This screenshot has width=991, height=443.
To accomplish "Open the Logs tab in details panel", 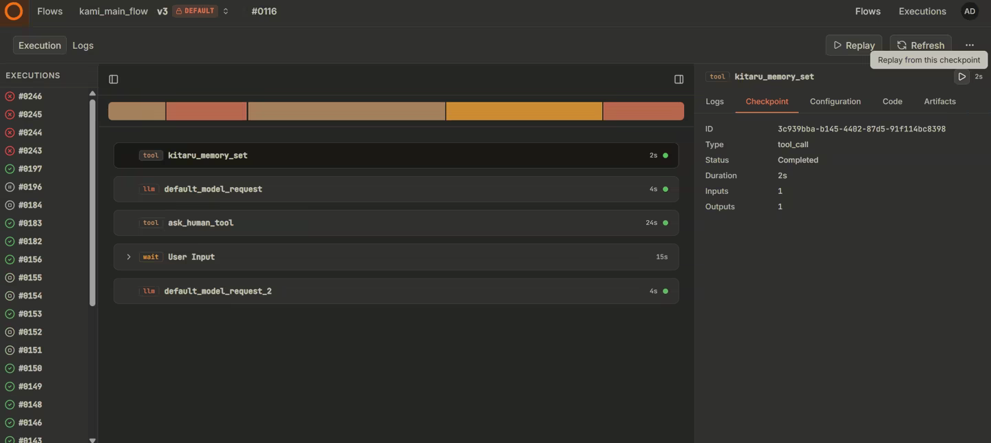I will pos(714,101).
